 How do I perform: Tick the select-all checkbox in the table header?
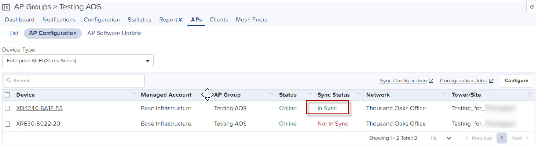pos(8,95)
